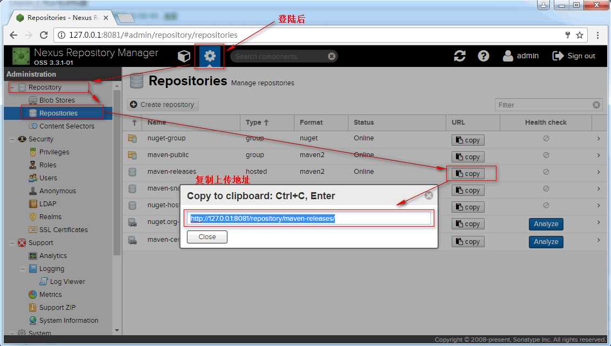
Task: Close the Copy to clipboard dialog X
Action: (428, 195)
